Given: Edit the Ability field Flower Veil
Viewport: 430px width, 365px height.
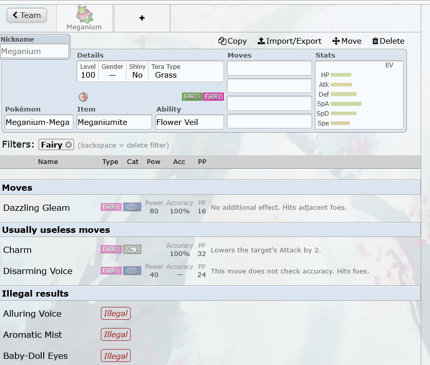Looking at the screenshot, I should (x=189, y=122).
